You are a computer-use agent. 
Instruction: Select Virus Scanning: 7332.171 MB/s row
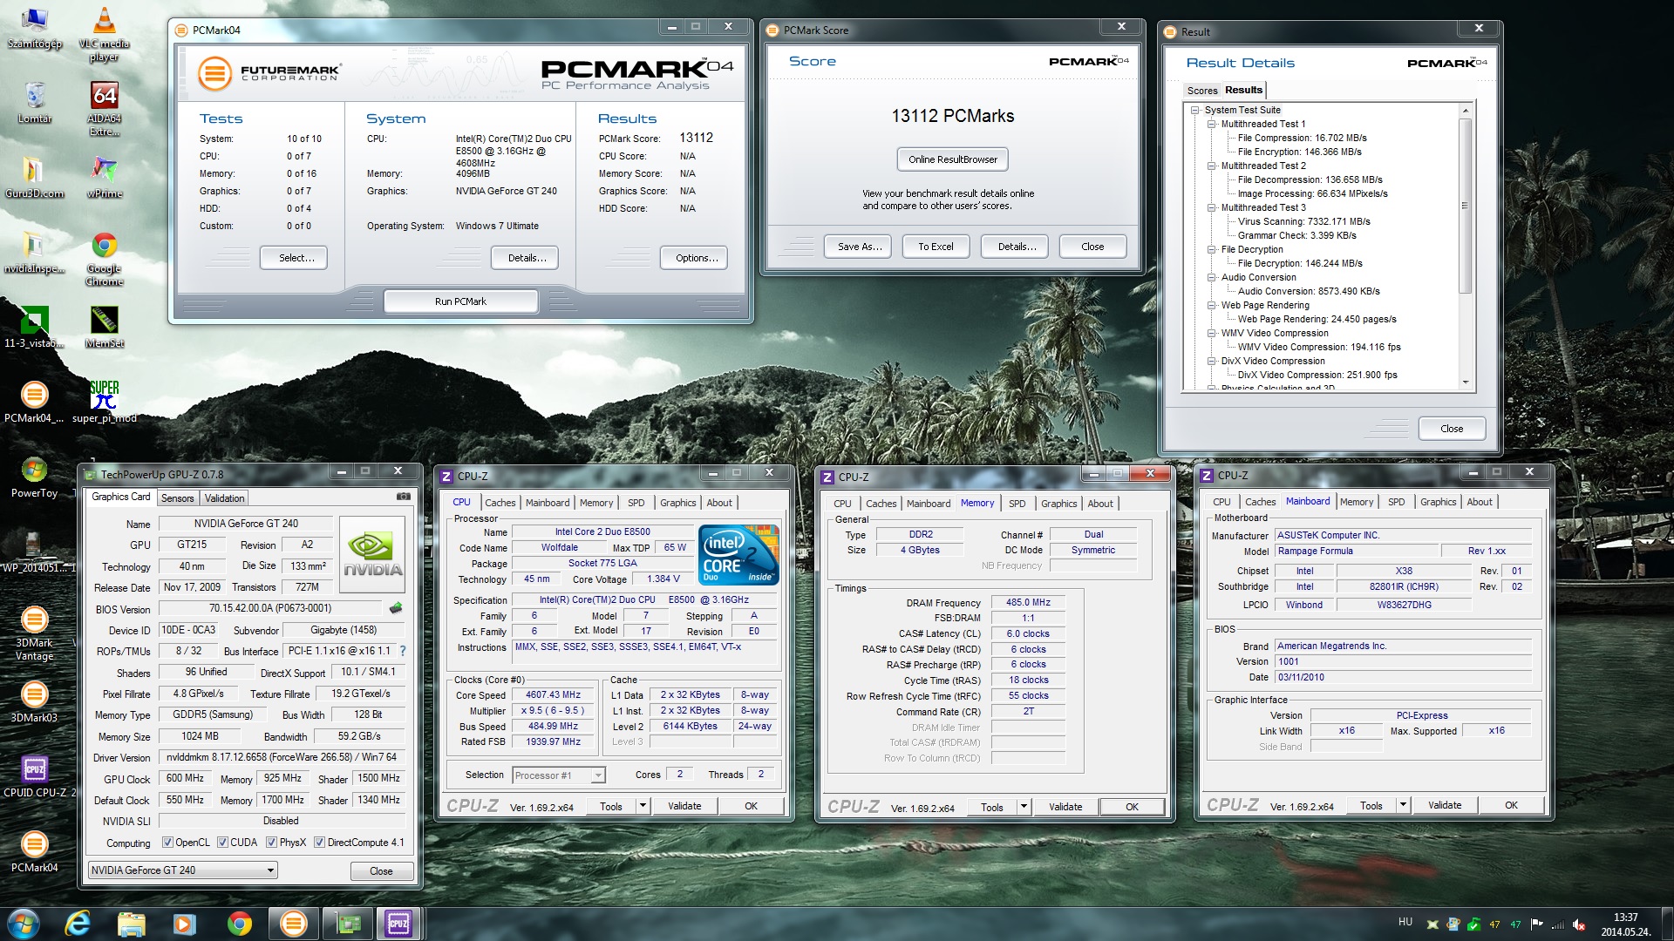[x=1303, y=221]
